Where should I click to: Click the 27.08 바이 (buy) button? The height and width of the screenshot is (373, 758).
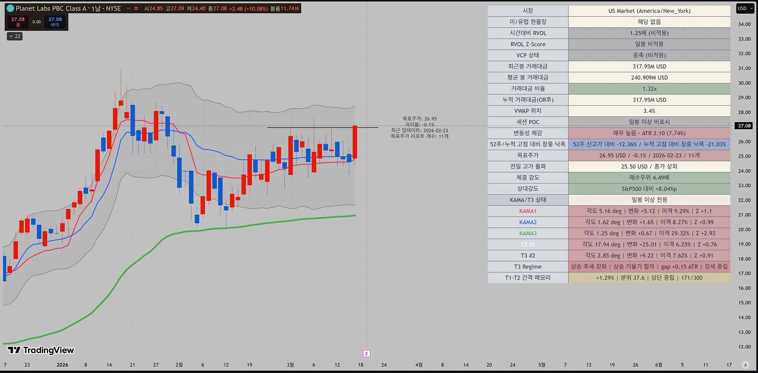coord(55,22)
